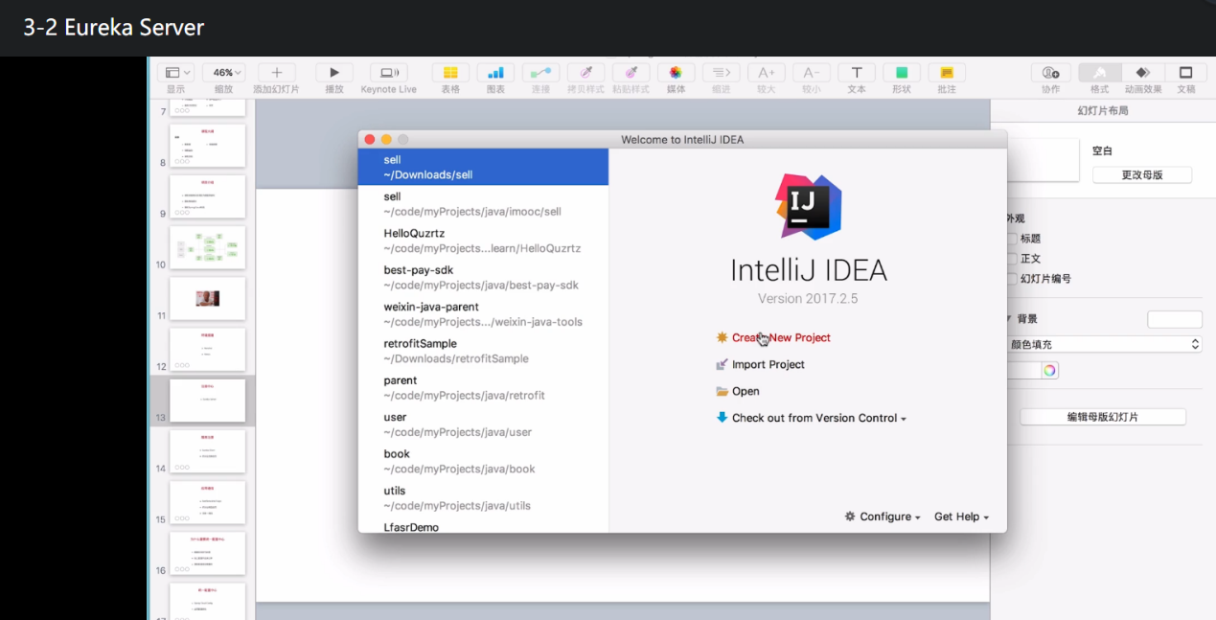Viewport: 1216px width, 620px height.
Task: Click the Open link in IntelliJ welcome
Action: (746, 391)
